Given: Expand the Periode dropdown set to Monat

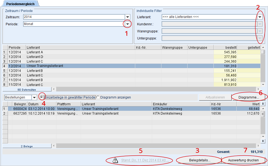Looking at the screenshot, I should (x=127, y=24).
